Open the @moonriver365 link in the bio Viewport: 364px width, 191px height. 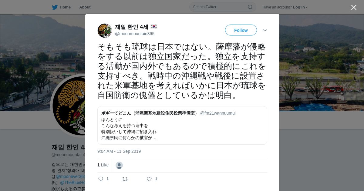(71, 176)
